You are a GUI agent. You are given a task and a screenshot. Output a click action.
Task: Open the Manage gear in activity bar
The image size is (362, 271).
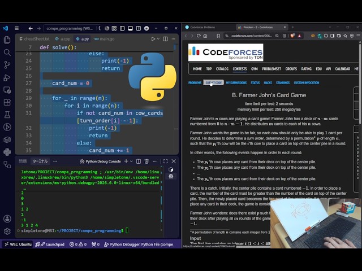[7, 231]
